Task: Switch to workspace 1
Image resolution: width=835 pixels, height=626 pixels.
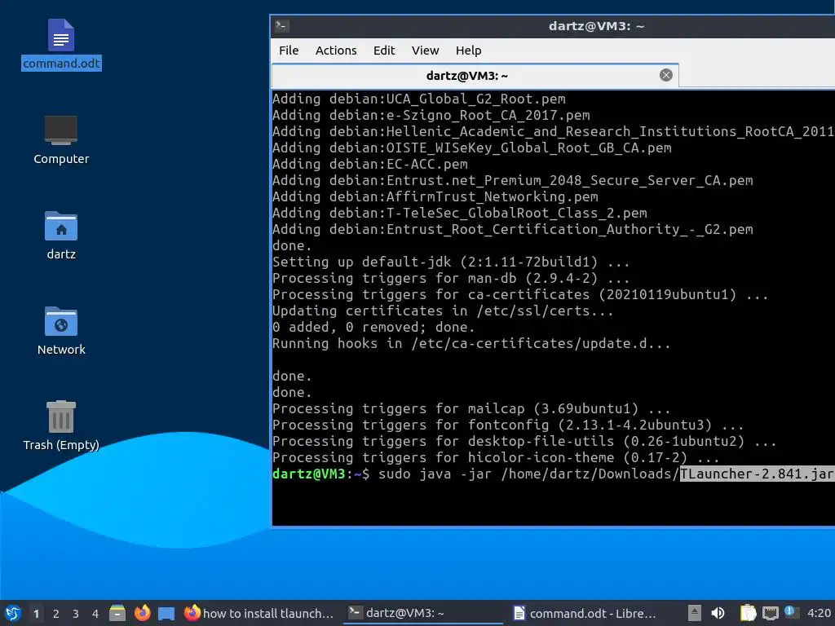Action: click(36, 614)
